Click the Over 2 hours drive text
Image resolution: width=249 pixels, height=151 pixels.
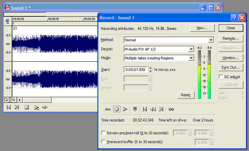(x=203, y=120)
